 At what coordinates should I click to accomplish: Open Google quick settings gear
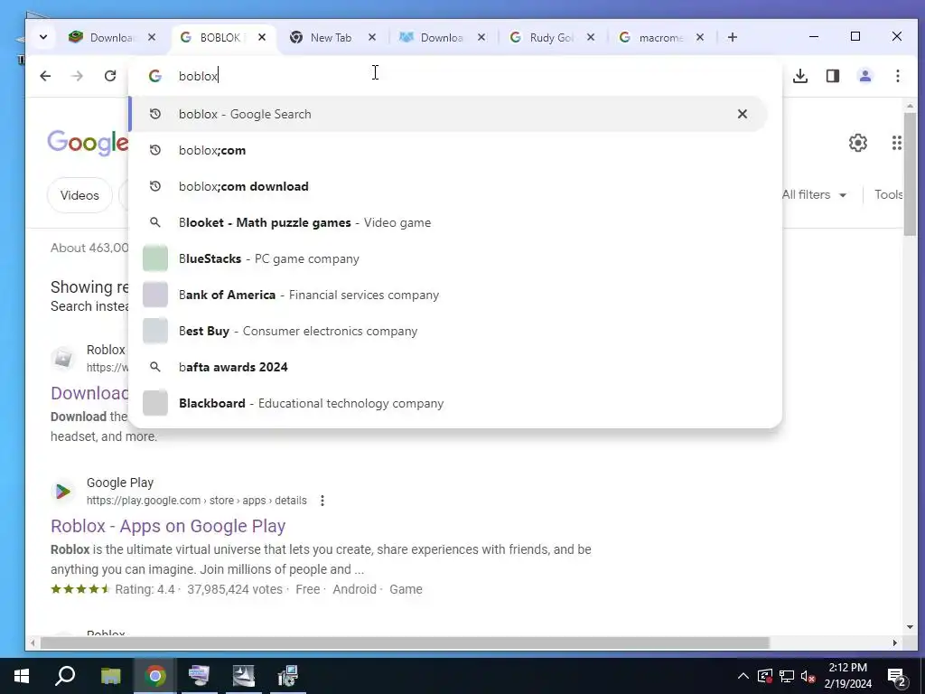tap(858, 143)
